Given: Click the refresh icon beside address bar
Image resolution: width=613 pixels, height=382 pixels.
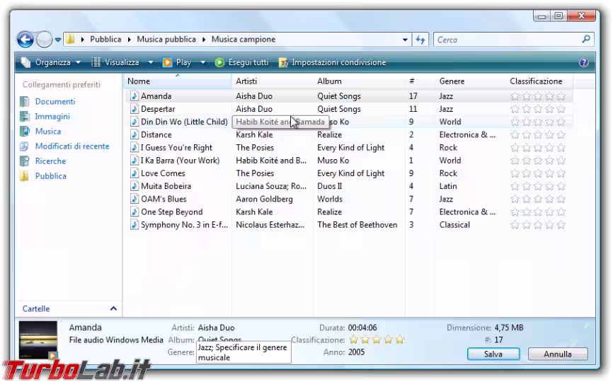Looking at the screenshot, I should pyautogui.click(x=421, y=40).
